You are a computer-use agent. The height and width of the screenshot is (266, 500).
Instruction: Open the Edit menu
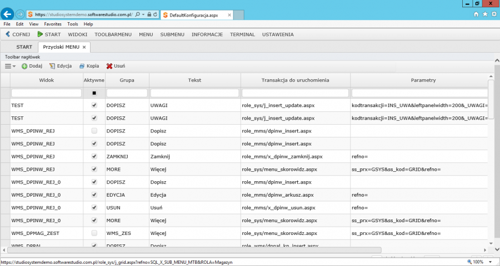coord(19,24)
